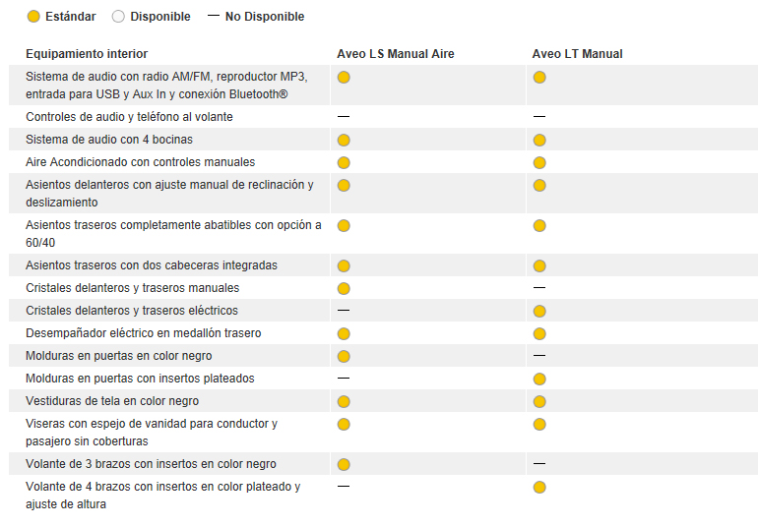Image resolution: width=758 pixels, height=527 pixels.
Task: Select the Asientos traseros con dos cabeceras row label
Action: coord(152,265)
